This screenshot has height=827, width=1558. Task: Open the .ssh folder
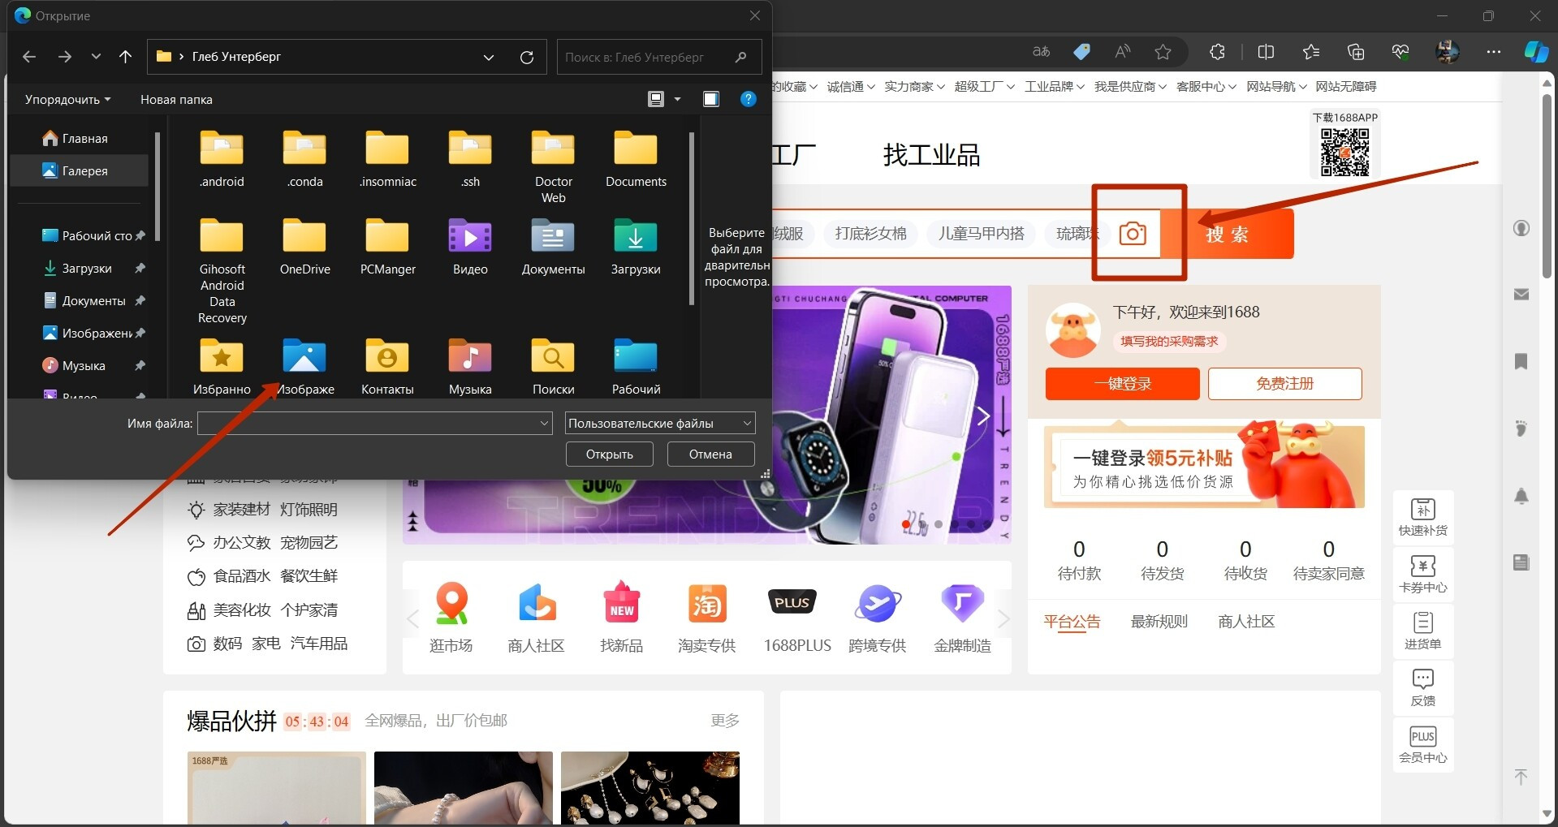pyautogui.click(x=470, y=159)
